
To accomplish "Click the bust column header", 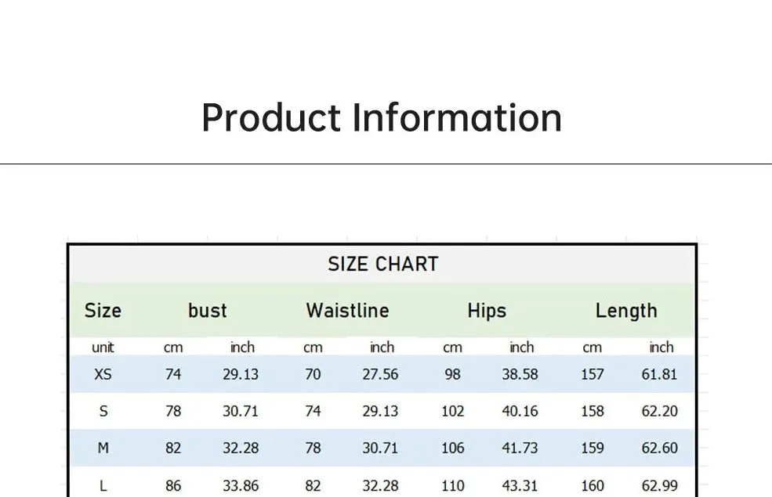I will [207, 311].
